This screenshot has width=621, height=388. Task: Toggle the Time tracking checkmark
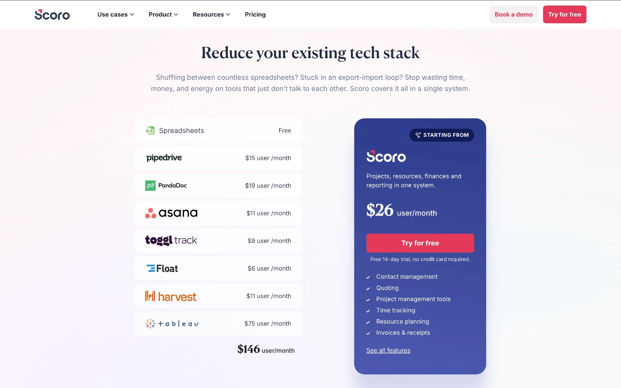point(368,310)
